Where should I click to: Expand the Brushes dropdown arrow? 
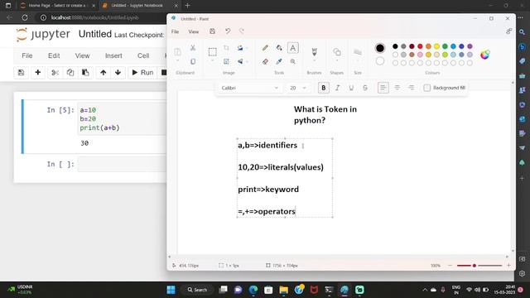pos(314,61)
